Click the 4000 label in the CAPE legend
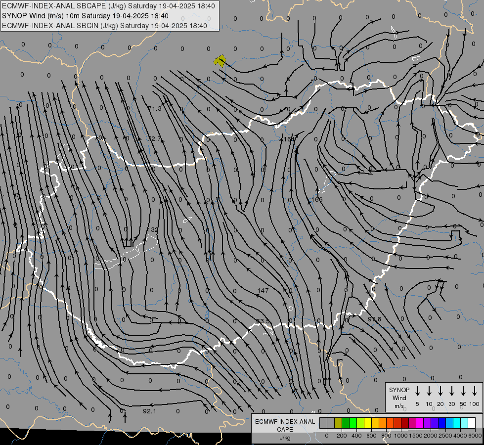 coord(460,436)
